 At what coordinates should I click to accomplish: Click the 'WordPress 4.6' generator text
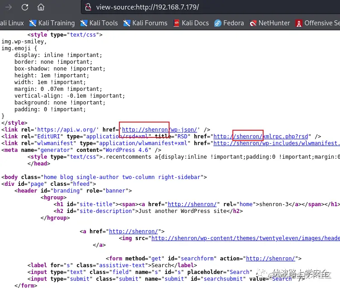point(127,150)
